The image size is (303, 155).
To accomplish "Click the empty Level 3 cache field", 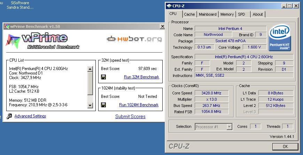I will point(276,111).
